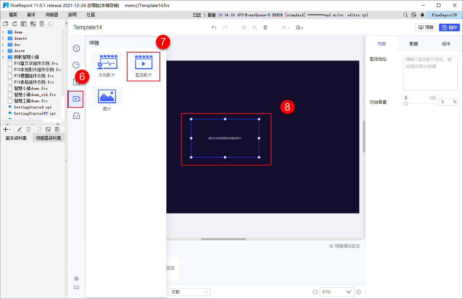
Task: Expand the doc folder
Action: [3, 45]
